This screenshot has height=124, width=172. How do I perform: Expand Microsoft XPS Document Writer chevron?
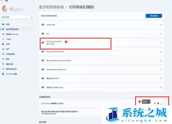pyautogui.click(x=161, y=60)
